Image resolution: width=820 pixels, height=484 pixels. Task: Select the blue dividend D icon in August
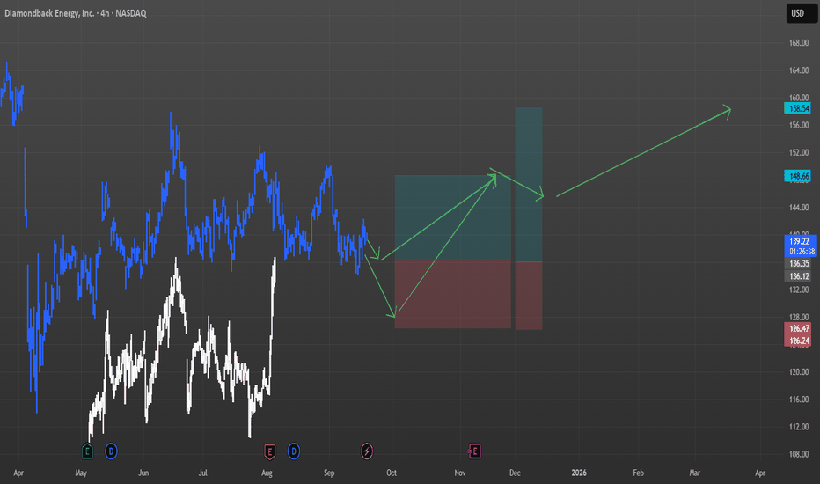pyautogui.click(x=294, y=451)
